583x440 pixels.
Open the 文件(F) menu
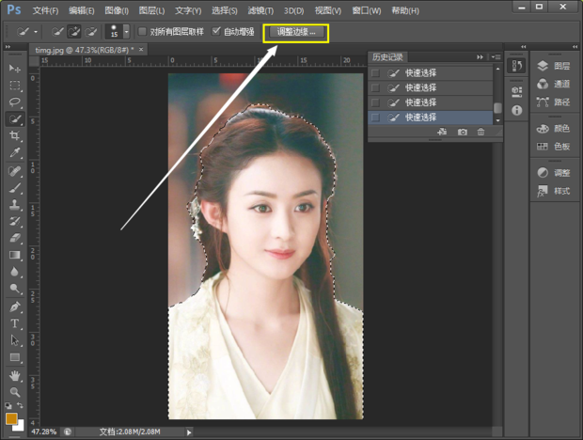(x=45, y=10)
